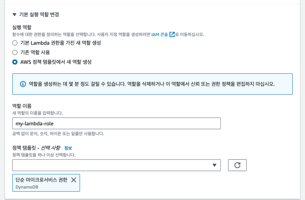Screen dimensions: 305x200
Task: Click the AWS 정책 템플릿에서 새 역할 생성 label
Action: pos(56,62)
